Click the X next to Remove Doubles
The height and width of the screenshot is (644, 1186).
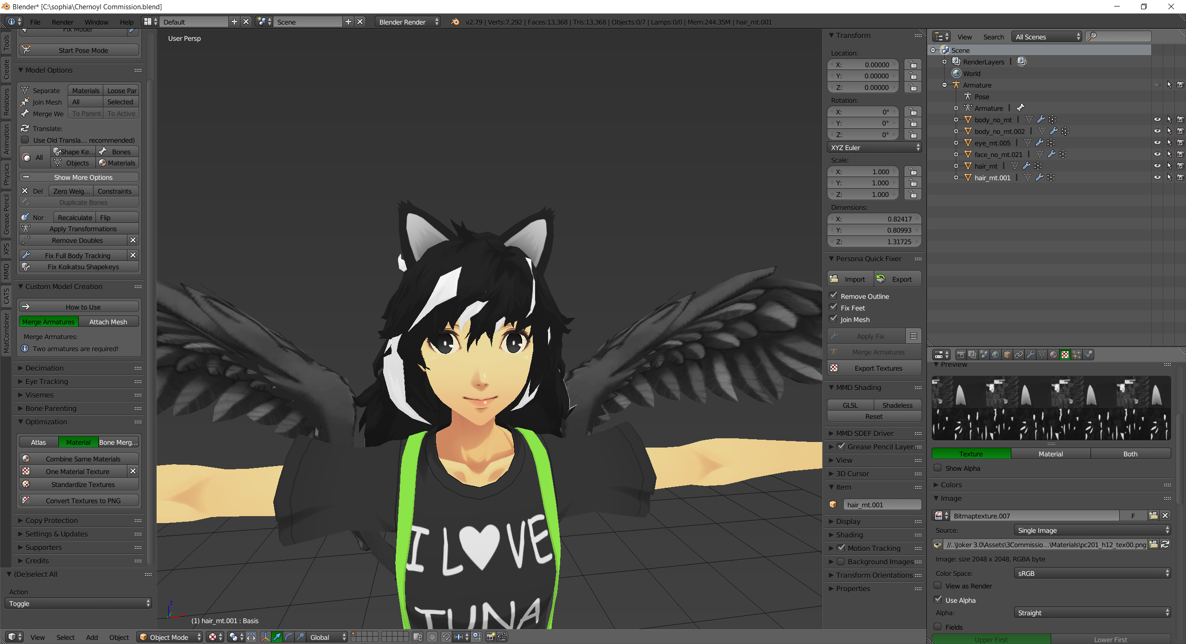(x=133, y=240)
